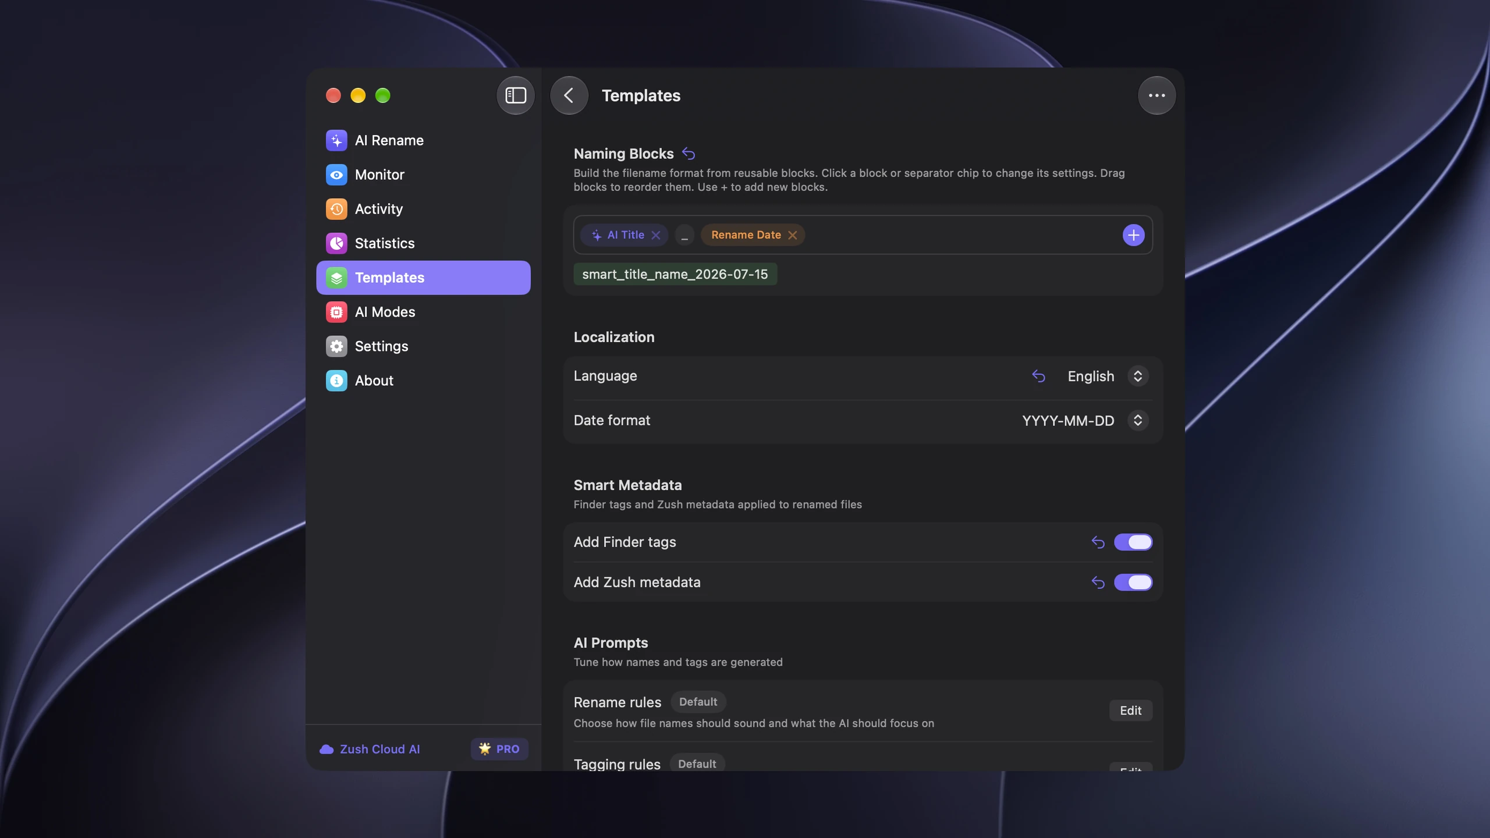The width and height of the screenshot is (1490, 838).
Task: Toggle the sidebar panel icon
Action: click(515, 95)
